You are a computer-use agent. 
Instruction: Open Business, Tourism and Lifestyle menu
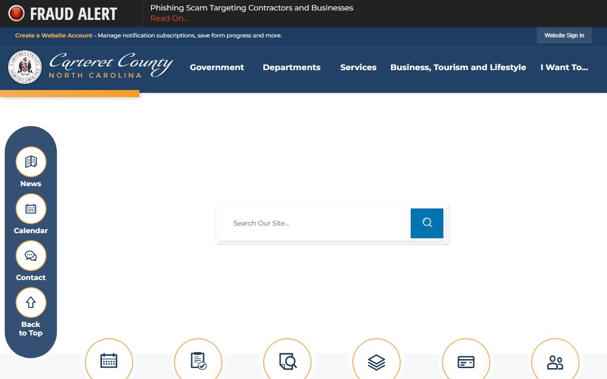tap(458, 67)
